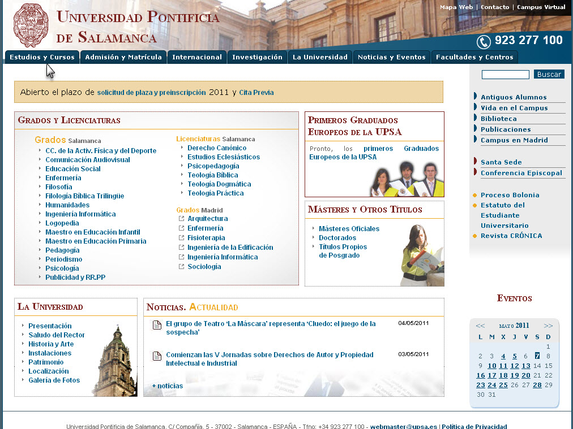Click the orange bullet beside Revista CRÓNICA

pyautogui.click(x=474, y=236)
